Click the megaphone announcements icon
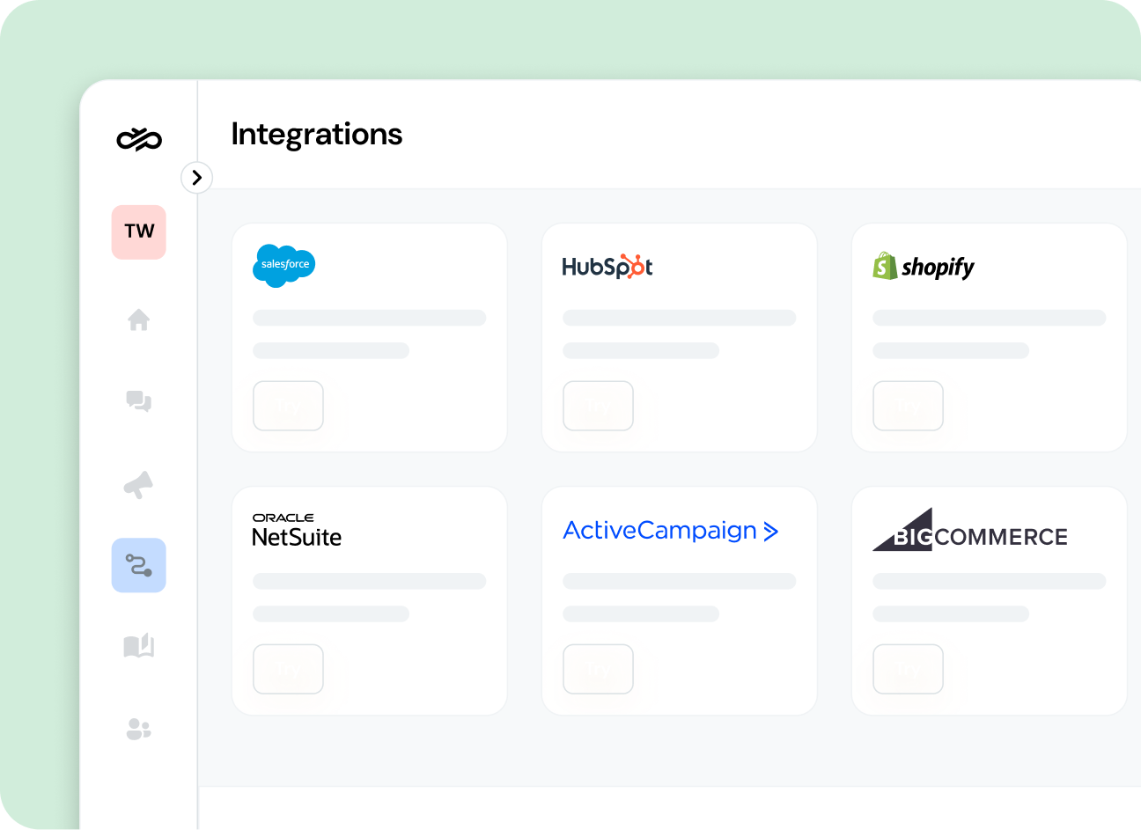The image size is (1141, 830). (138, 485)
